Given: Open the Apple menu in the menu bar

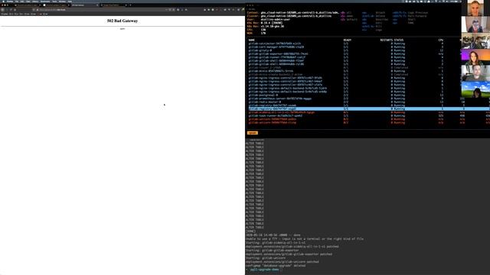Looking at the screenshot, I should tap(3, 2).
